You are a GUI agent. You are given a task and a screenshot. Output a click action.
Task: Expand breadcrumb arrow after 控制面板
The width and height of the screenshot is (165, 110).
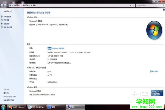[21, 5]
